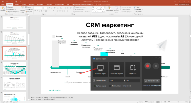Increase font size with the larger A icon
This screenshot has height=103, width=191.
point(50,8)
